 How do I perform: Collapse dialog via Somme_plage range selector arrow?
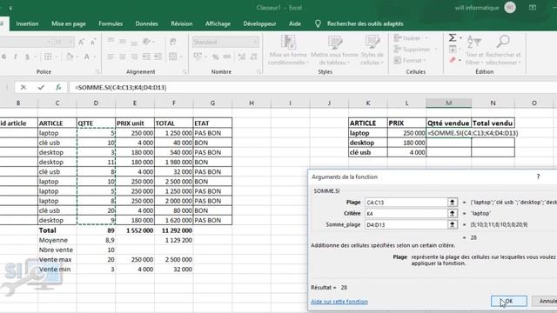452,224
